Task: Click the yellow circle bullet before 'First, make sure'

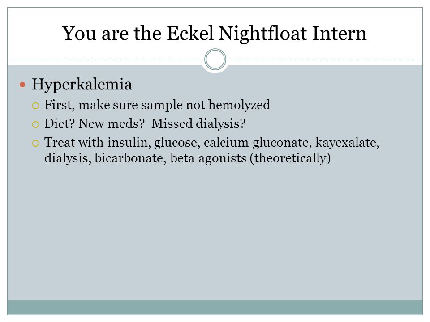Action: (x=36, y=106)
